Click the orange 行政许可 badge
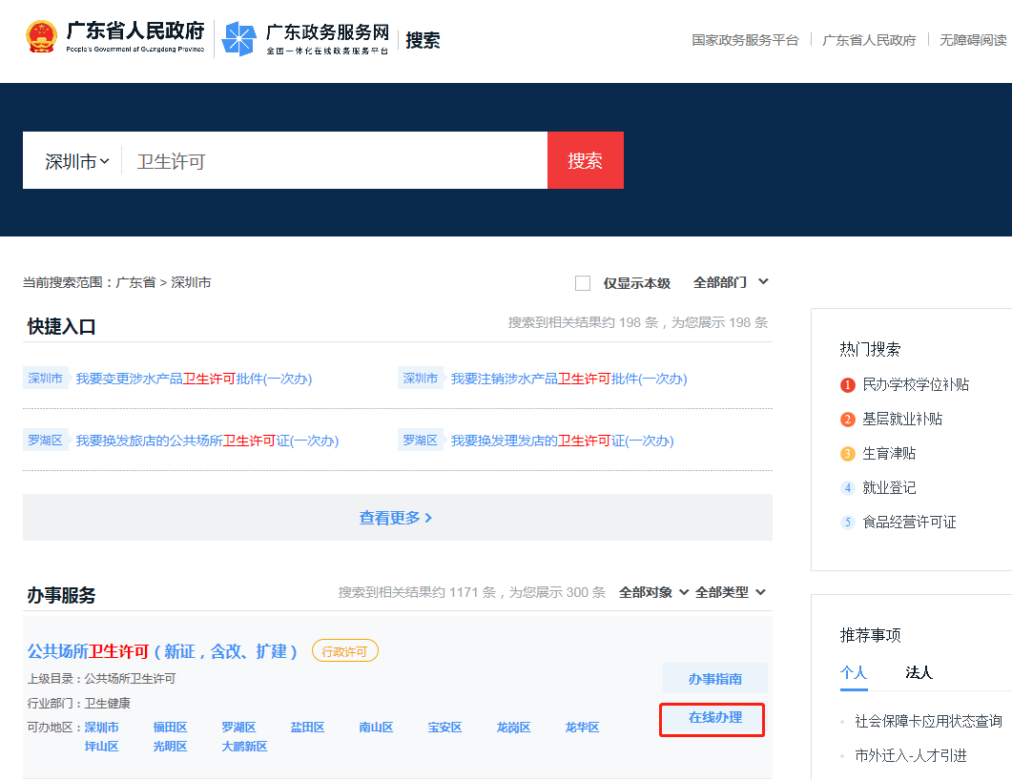This screenshot has width=1012, height=780. coord(344,649)
